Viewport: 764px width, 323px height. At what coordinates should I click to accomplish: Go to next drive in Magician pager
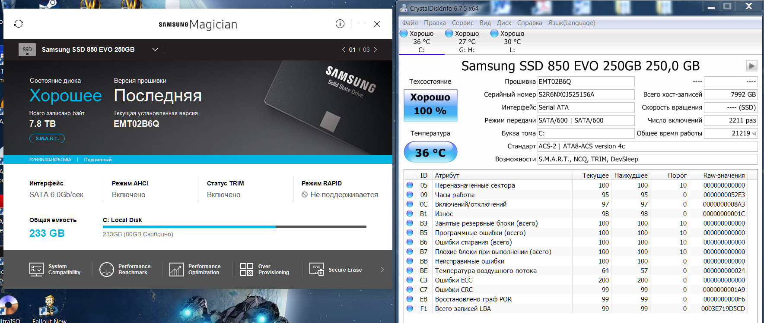[x=376, y=50]
